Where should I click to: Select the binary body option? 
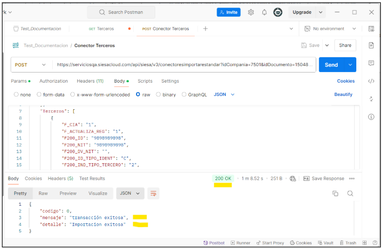(x=158, y=94)
